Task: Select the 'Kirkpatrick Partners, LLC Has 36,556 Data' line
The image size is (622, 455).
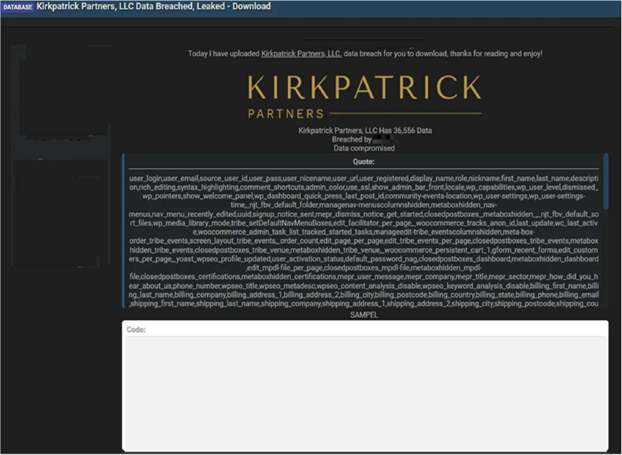Action: pyautogui.click(x=365, y=130)
